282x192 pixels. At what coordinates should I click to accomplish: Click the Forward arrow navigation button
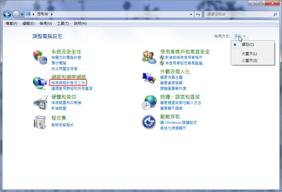click(16, 14)
